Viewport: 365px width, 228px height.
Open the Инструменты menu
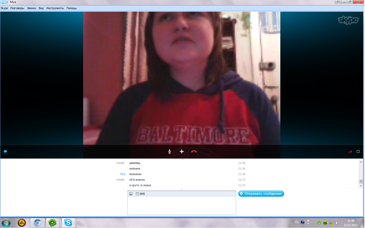[x=55, y=8]
